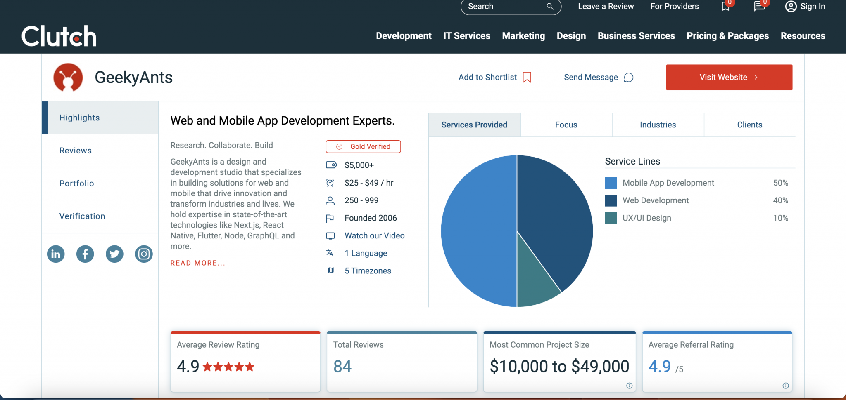Click the Visit Website button
846x400 pixels.
click(x=729, y=77)
